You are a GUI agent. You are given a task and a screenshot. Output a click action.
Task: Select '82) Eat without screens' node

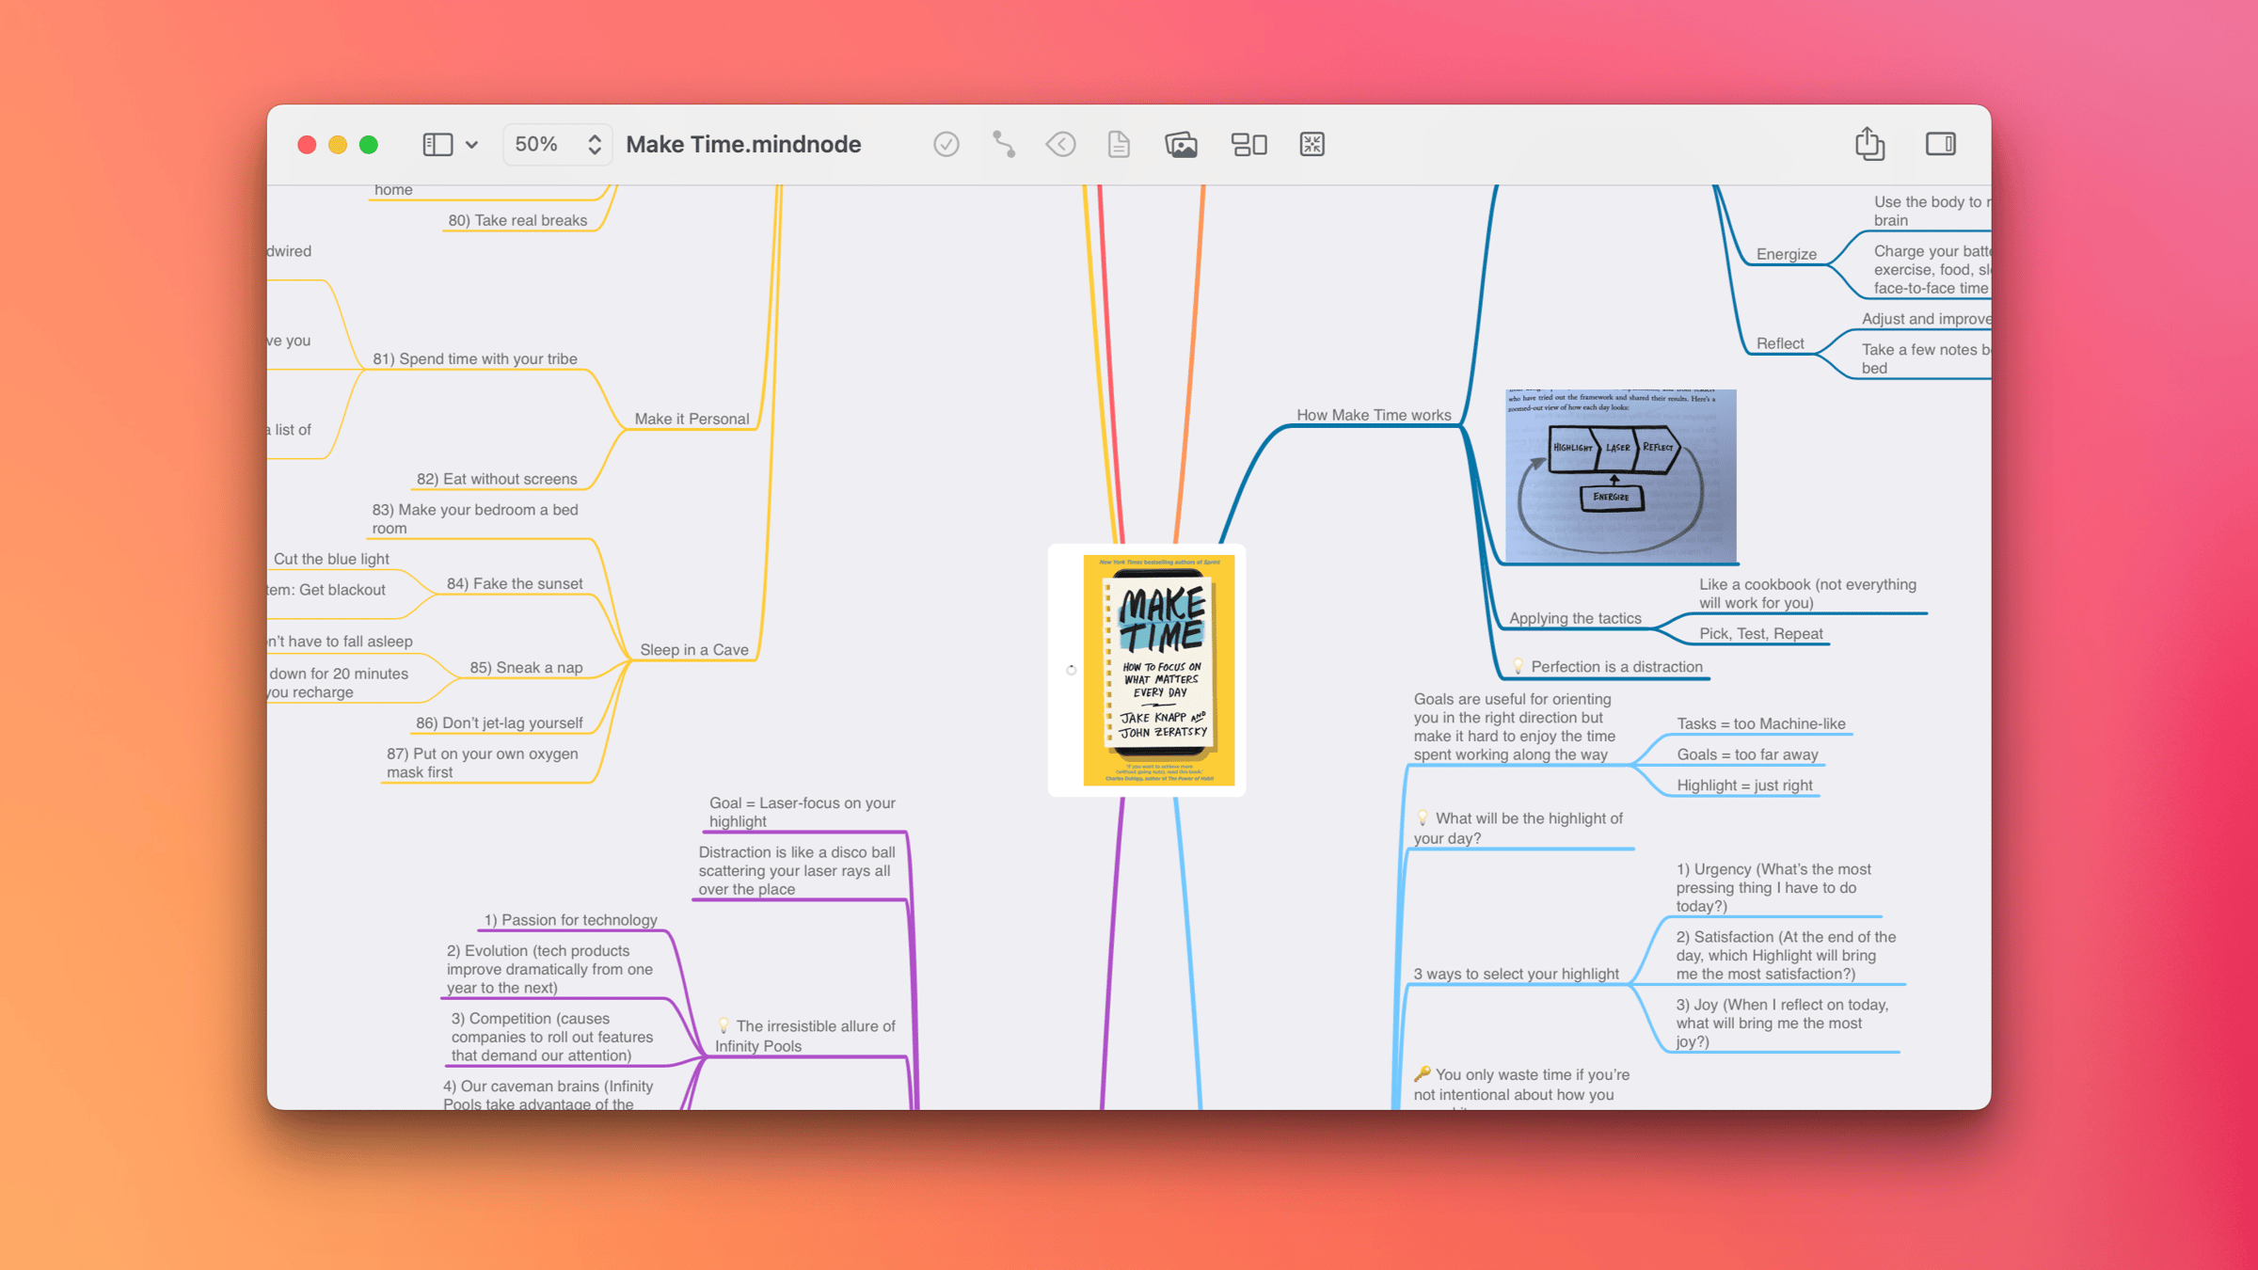point(497,479)
